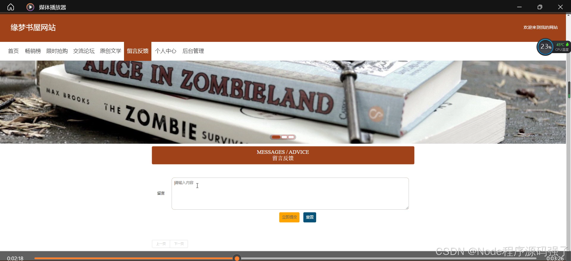This screenshot has width=571, height=261.
Task: Select the third carousel indicator dot
Action: [x=291, y=137]
